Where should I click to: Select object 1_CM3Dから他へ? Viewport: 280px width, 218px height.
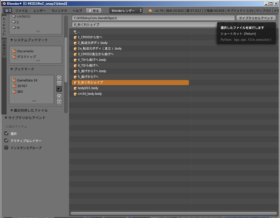tap(130, 37)
